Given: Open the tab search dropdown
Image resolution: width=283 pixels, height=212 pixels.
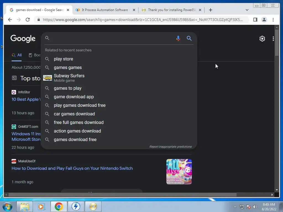Looking at the screenshot, I should coord(247,10).
